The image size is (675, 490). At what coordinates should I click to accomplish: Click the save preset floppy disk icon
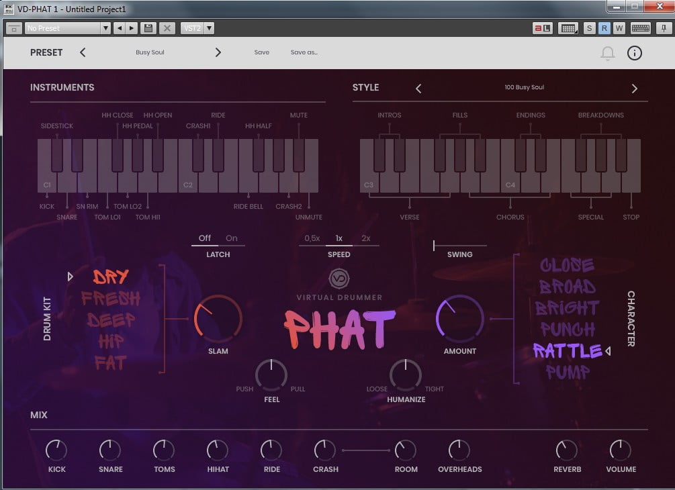[x=148, y=28]
